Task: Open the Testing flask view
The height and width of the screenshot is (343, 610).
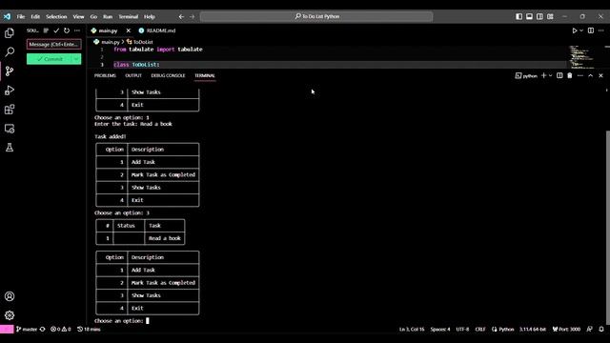Action: pyautogui.click(x=10, y=148)
